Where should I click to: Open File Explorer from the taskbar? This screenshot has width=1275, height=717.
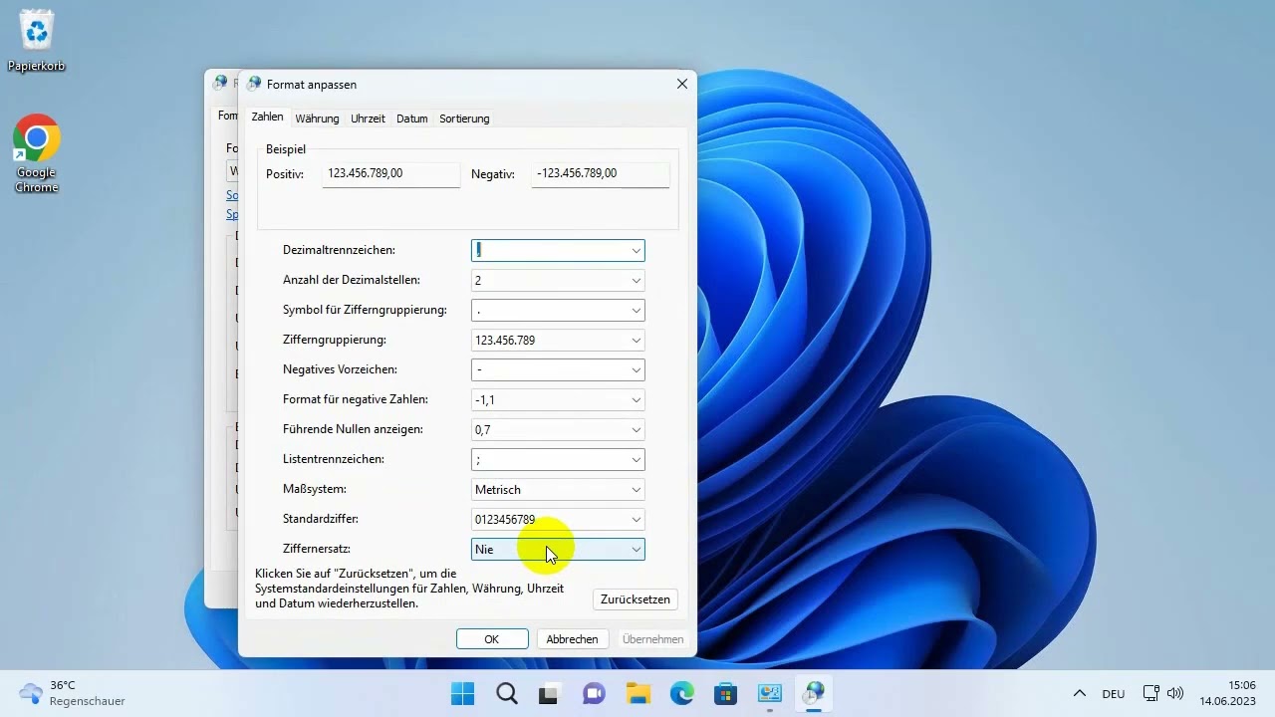637,693
